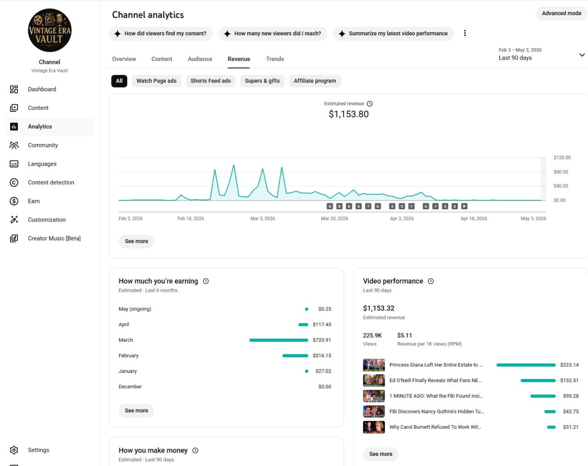This screenshot has width=588, height=466.
Task: Click the $5.11 RPM value
Action: [405, 335]
